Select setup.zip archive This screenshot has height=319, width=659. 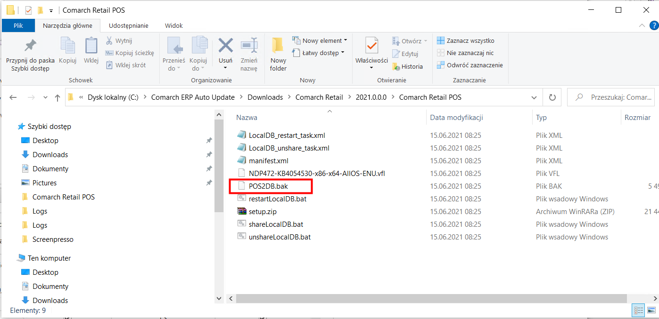point(263,212)
